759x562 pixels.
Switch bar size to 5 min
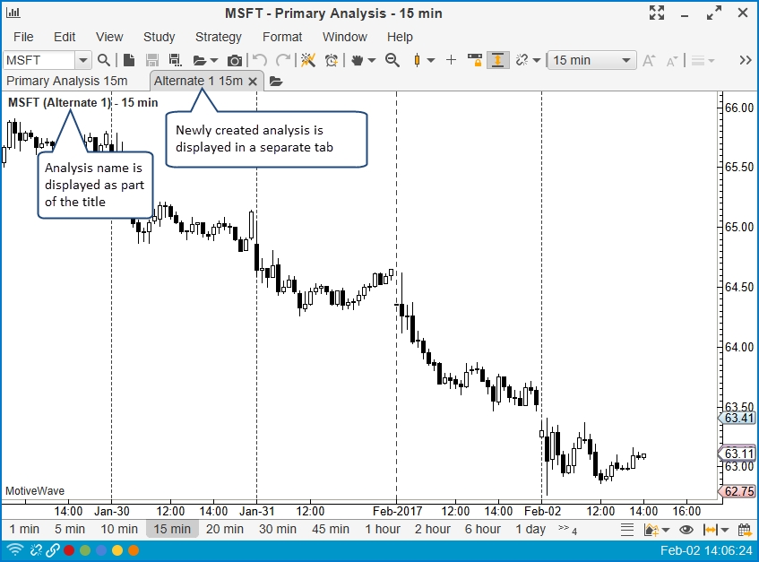70,529
